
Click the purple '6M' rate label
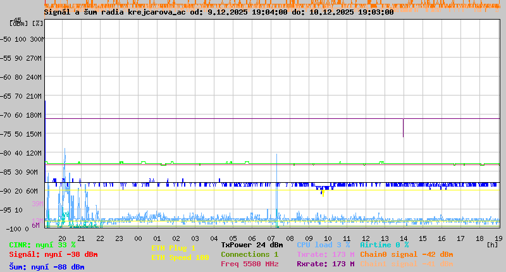coord(35,225)
